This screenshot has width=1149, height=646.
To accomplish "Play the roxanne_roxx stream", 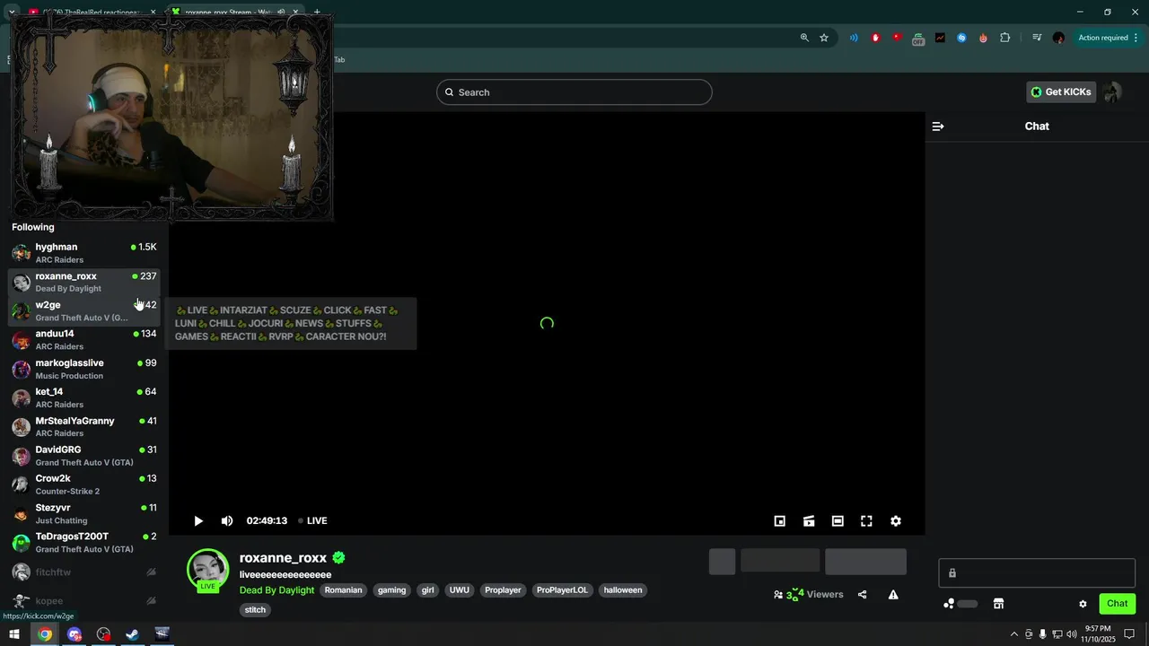I will [198, 520].
